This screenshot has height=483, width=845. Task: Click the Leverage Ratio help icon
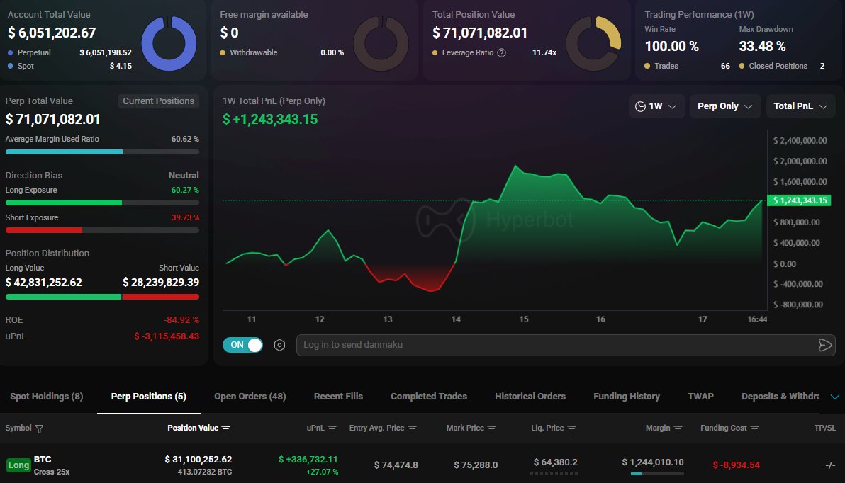click(502, 52)
